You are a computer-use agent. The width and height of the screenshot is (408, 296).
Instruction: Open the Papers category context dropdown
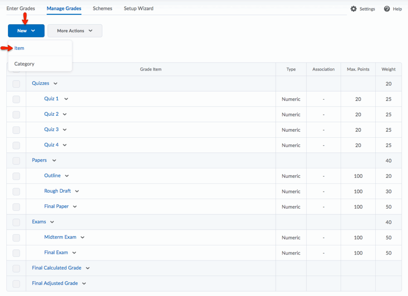pyautogui.click(x=54, y=160)
